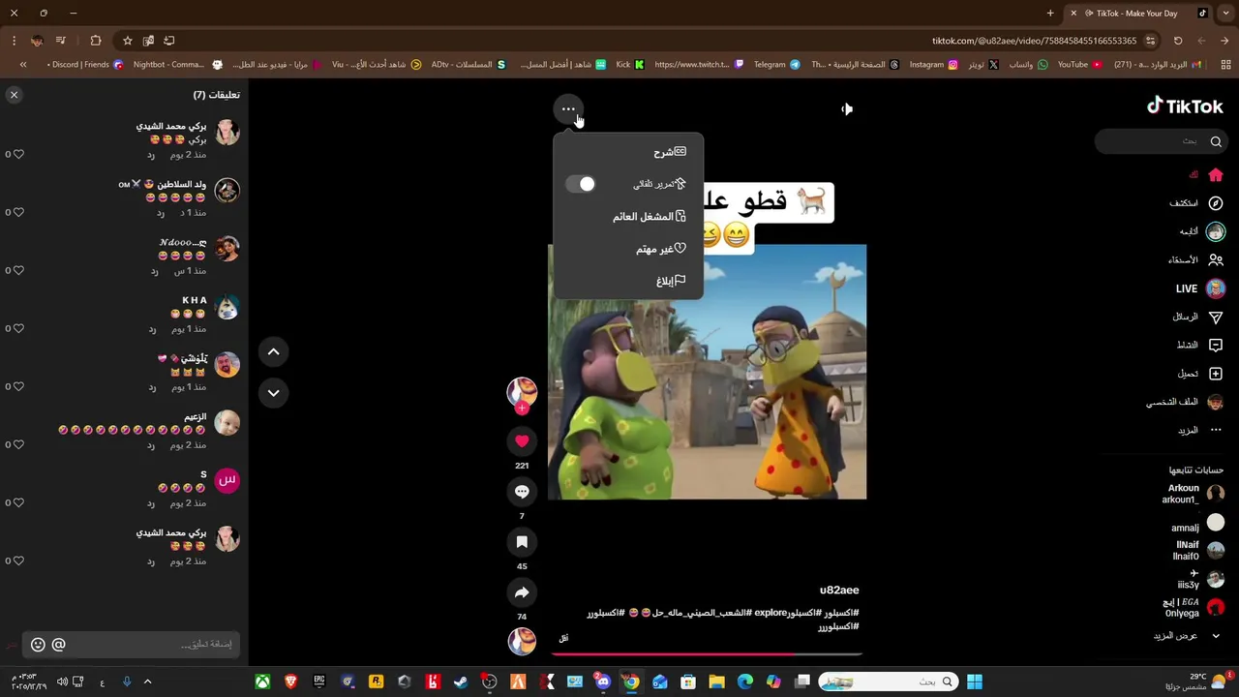This screenshot has height=697, width=1239.
Task: Save video with the bookmark icon
Action: [x=522, y=542]
